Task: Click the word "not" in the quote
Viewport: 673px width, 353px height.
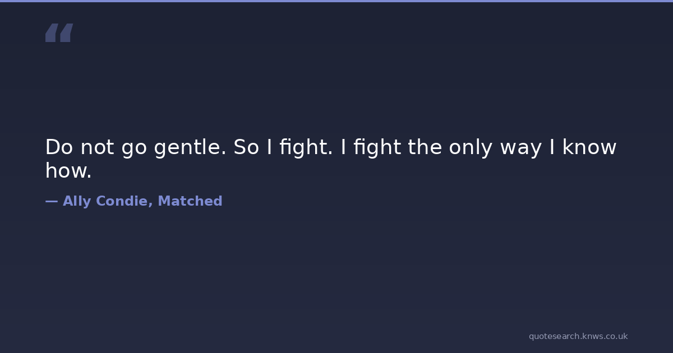Action: [x=97, y=147]
